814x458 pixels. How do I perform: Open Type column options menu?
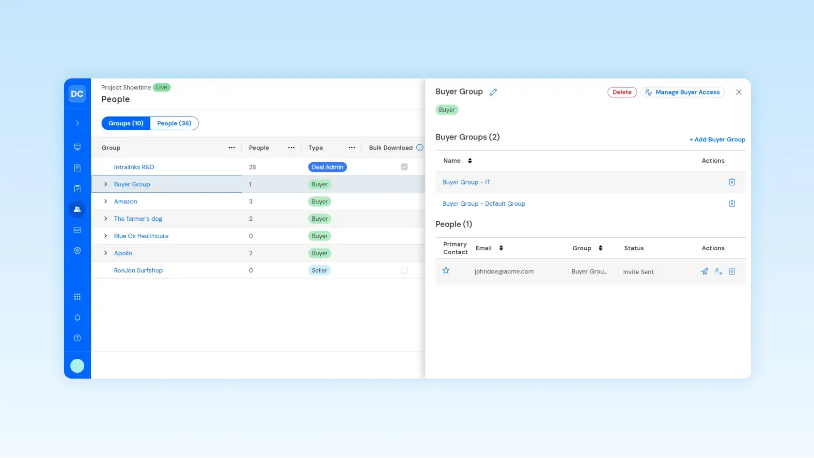coord(352,148)
